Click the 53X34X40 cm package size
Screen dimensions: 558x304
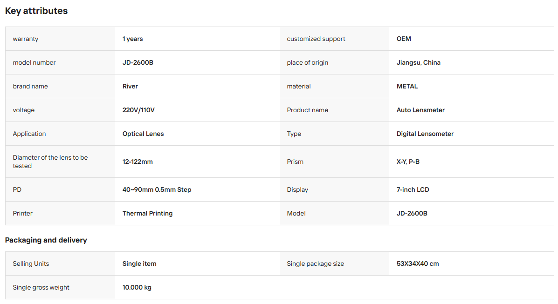click(417, 264)
